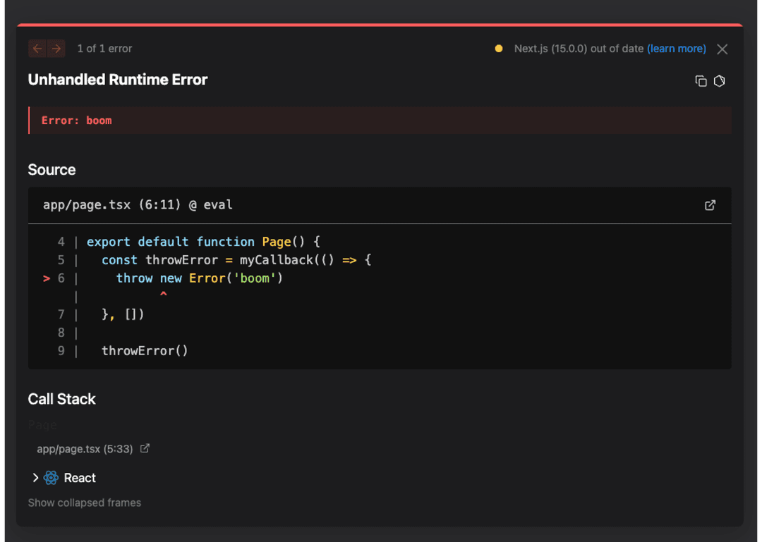Open app/page.tsx in editor via external link icon
Viewport: 762px width, 542px height.
(710, 204)
